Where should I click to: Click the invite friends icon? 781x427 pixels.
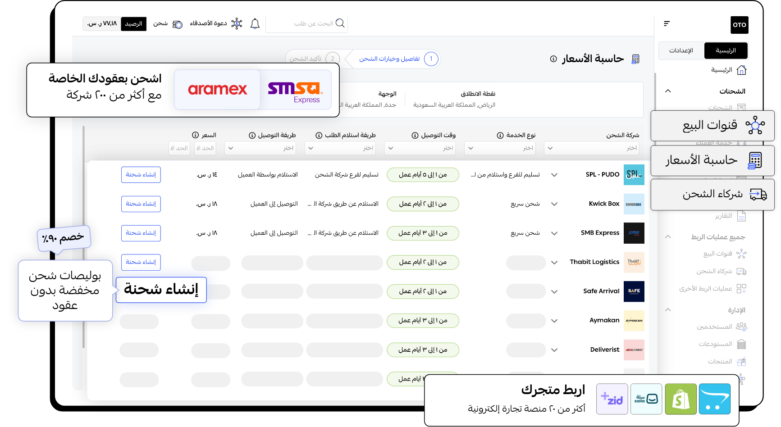(237, 23)
